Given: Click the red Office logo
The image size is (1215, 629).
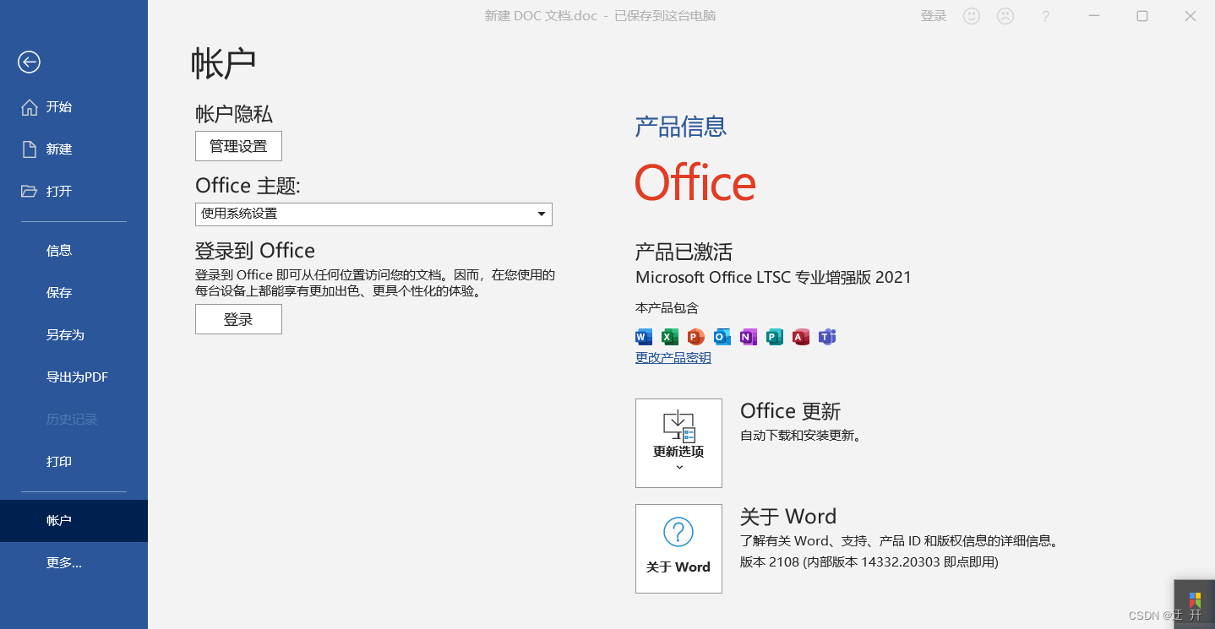Looking at the screenshot, I should click(x=695, y=183).
